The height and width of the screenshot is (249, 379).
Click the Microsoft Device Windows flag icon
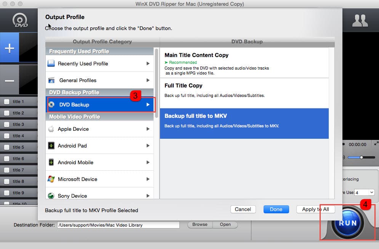tap(51, 179)
